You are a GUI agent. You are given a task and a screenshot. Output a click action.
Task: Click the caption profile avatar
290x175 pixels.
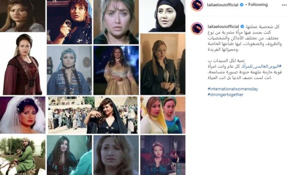197,29
